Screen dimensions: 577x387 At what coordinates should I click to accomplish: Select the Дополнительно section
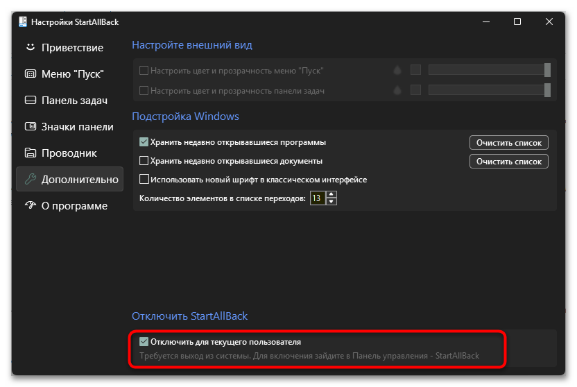[69, 179]
